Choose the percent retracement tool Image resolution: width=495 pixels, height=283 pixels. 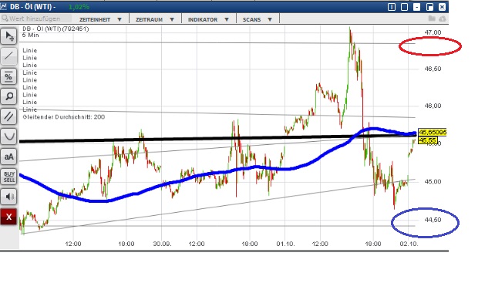point(8,76)
